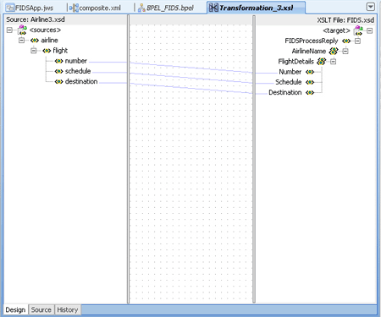Click the sources root node icon
The image size is (381, 317).
click(x=22, y=30)
